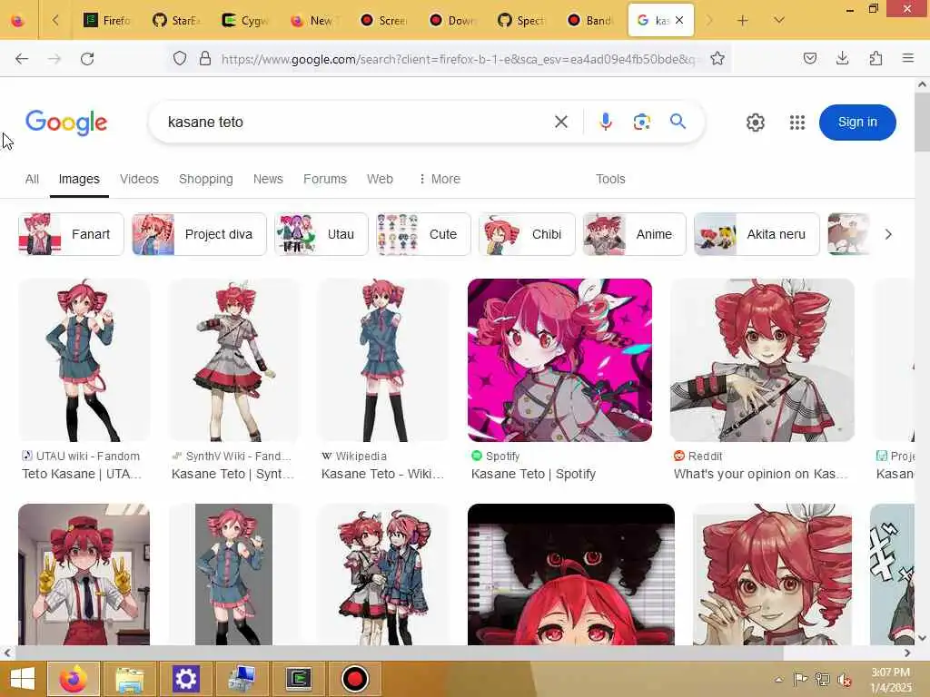930x697 pixels.
Task: Click the magnifier search button
Action: (678, 122)
